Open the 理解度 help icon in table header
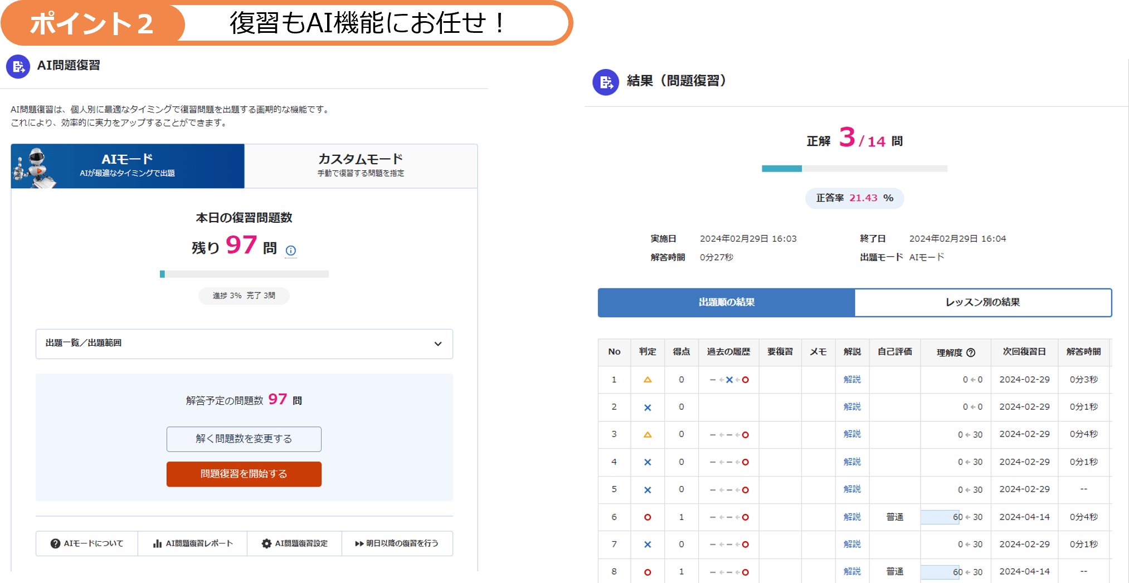Image resolution: width=1129 pixels, height=583 pixels. (x=972, y=352)
